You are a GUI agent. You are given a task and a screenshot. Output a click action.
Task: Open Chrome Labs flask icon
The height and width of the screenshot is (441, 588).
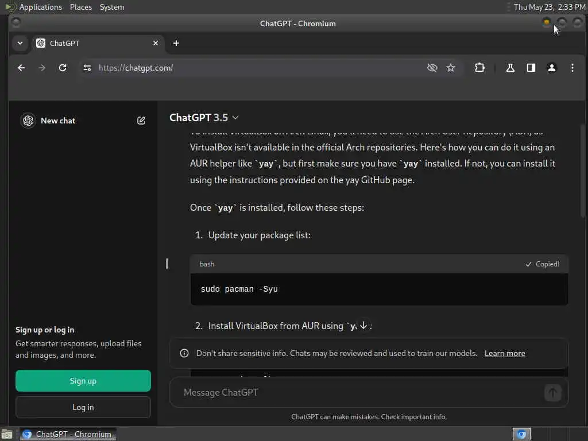[x=510, y=68]
